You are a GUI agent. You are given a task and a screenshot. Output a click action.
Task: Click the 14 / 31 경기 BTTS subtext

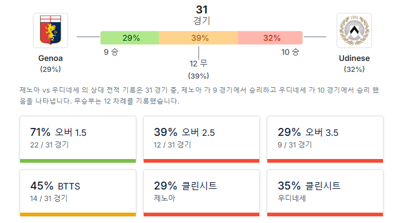(49, 199)
